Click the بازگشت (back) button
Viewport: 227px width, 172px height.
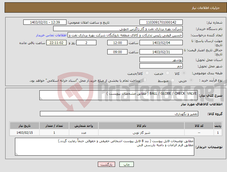106,164
